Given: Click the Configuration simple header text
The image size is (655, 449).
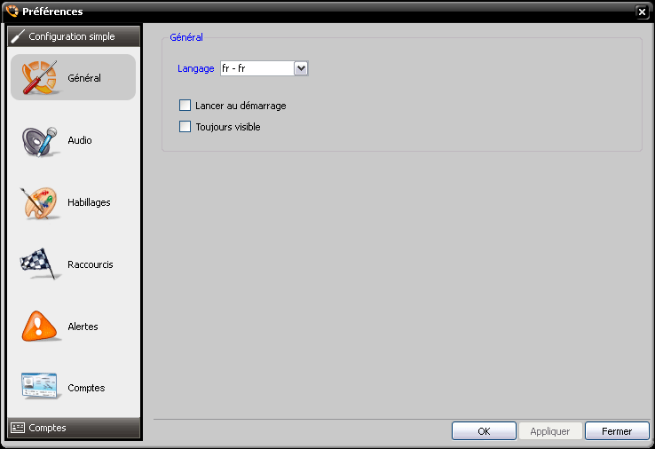Looking at the screenshot, I should [72, 36].
